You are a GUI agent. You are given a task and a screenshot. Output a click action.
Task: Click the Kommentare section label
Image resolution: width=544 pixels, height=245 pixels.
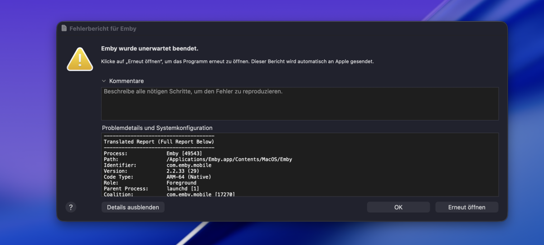point(126,81)
